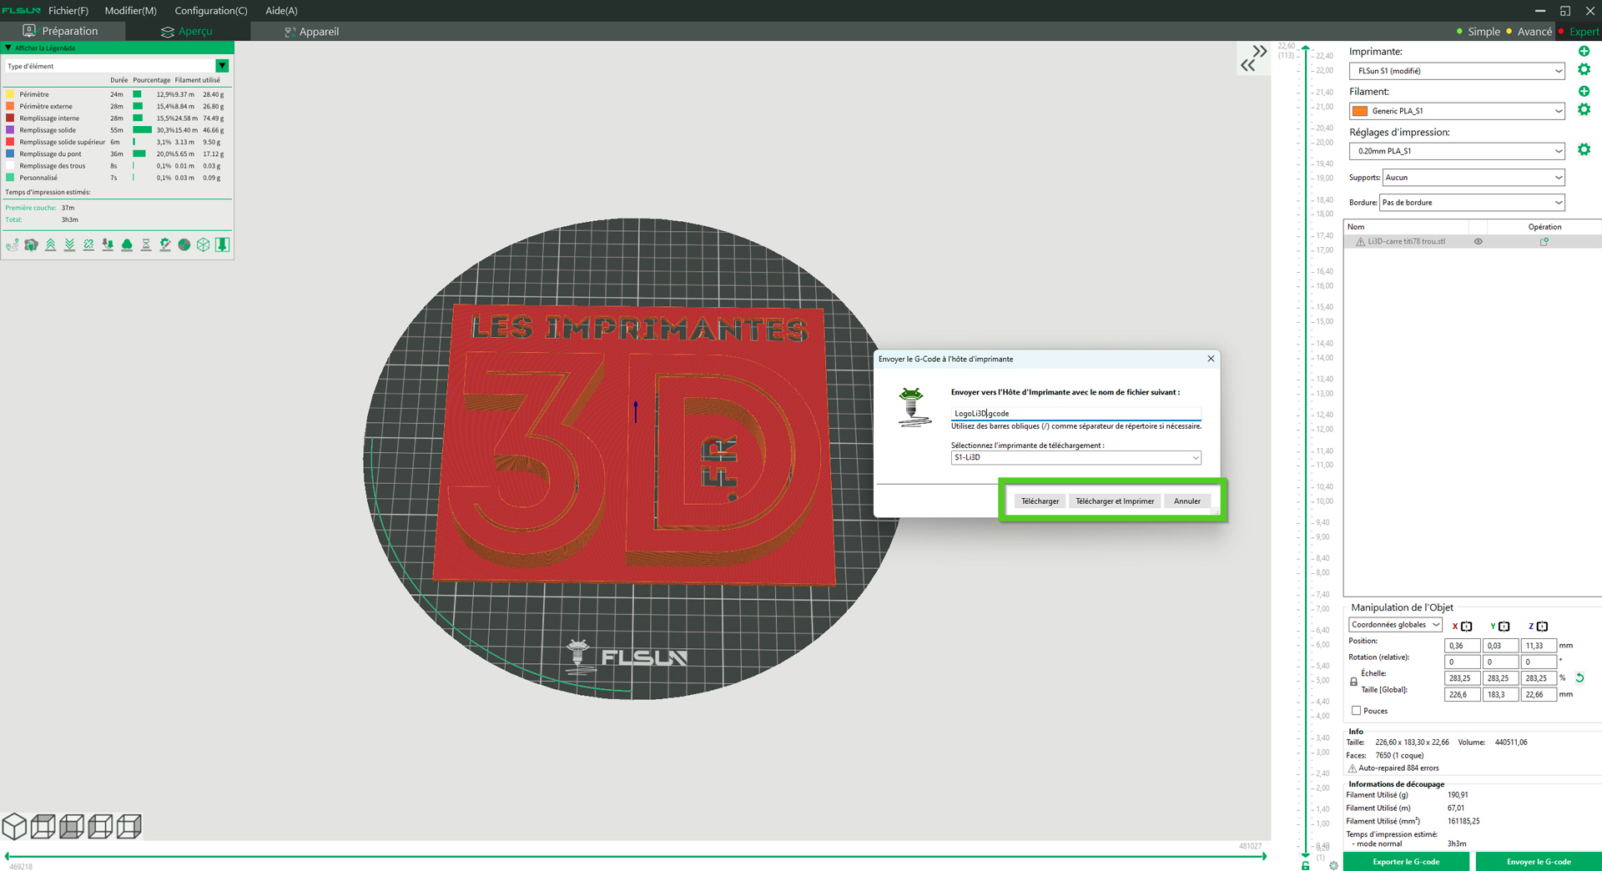Switch to the Appareil tab
Viewport: 1602px width, 871px height.
(x=312, y=32)
